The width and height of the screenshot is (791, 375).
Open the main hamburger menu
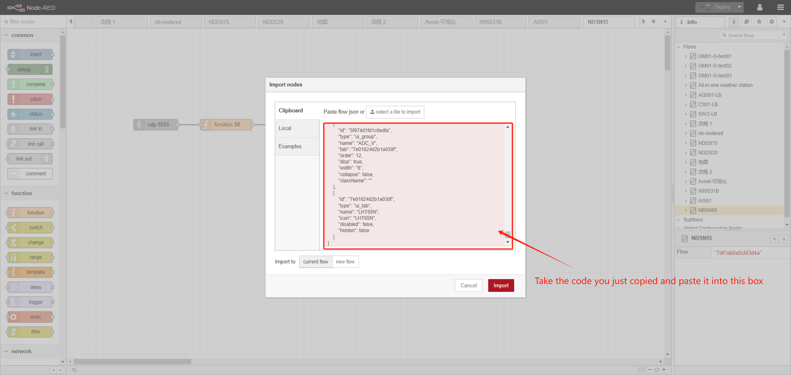(780, 7)
